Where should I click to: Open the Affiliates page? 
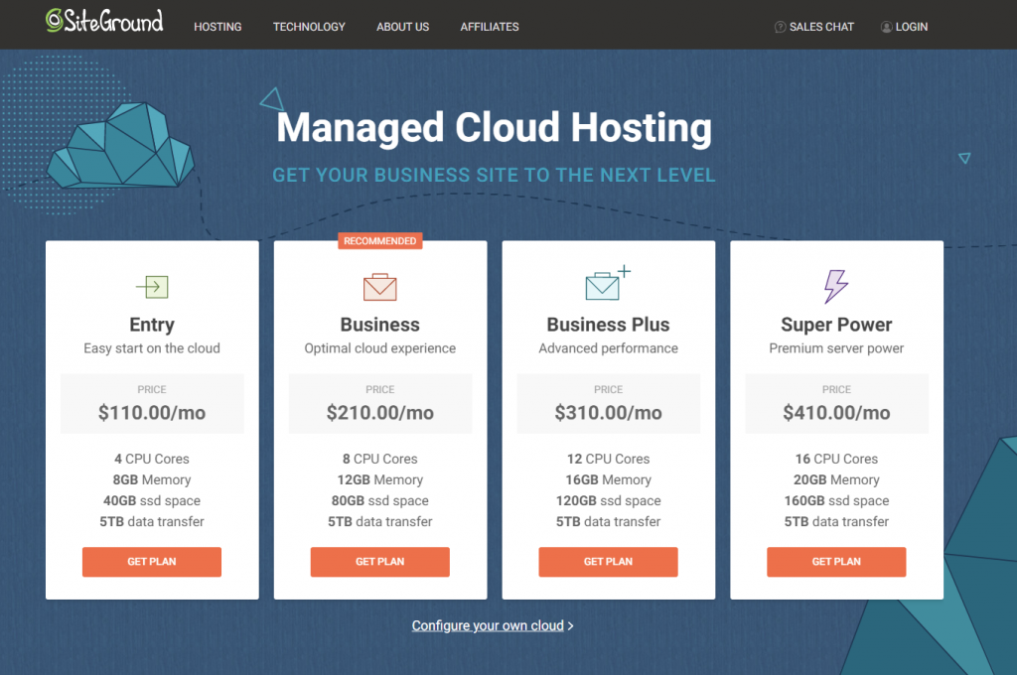pos(490,27)
